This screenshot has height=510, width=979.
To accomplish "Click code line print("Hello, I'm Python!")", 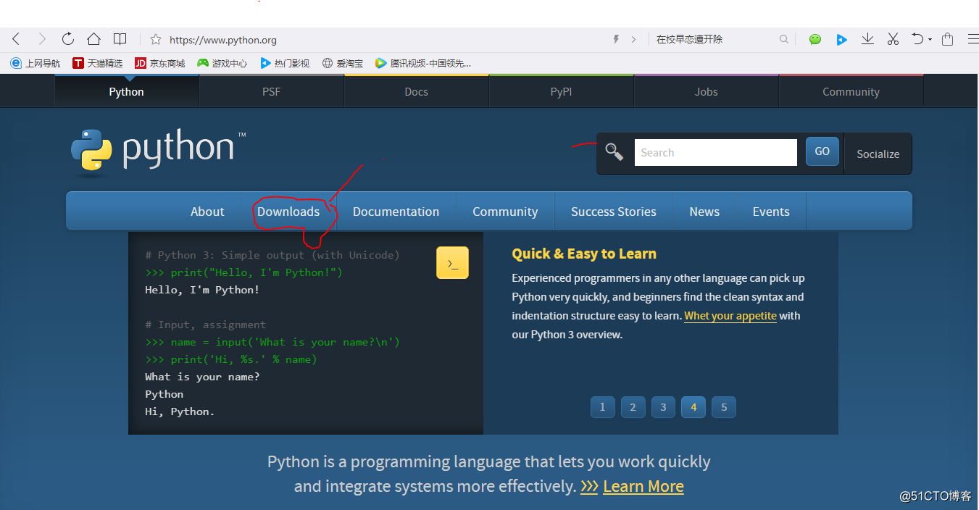I will pos(257,272).
